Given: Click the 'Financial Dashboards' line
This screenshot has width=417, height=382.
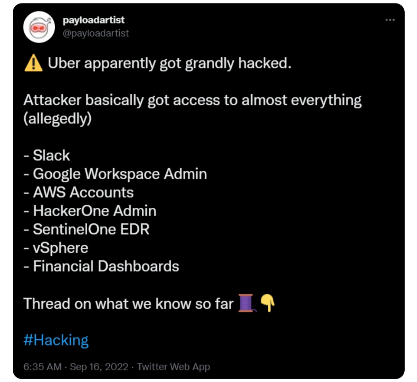Looking at the screenshot, I should coord(101,266).
